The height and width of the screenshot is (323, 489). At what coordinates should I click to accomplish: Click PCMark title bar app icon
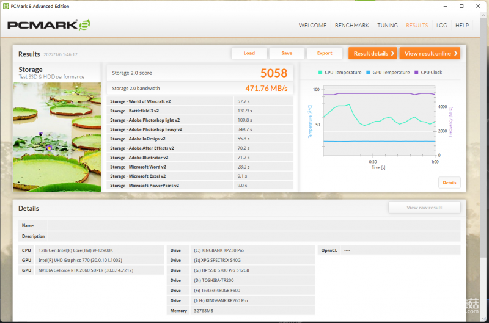(6, 6)
